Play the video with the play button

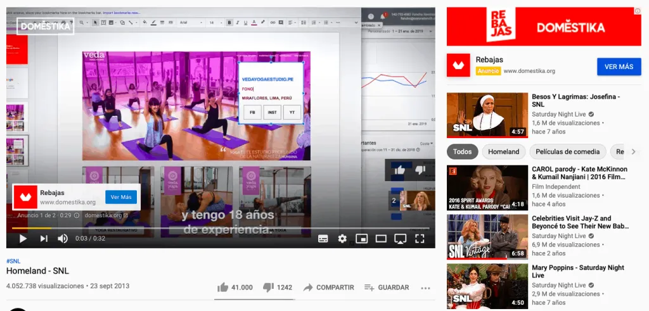pos(23,239)
